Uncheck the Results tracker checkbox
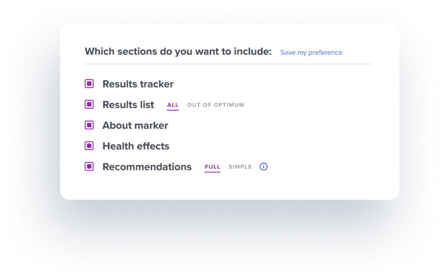This screenshot has height=278, width=442. [89, 84]
